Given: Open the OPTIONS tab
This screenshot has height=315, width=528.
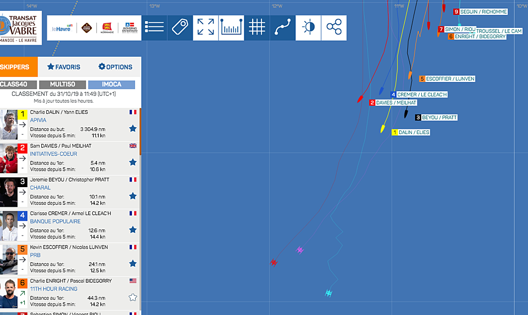Looking at the screenshot, I should click(x=115, y=67).
